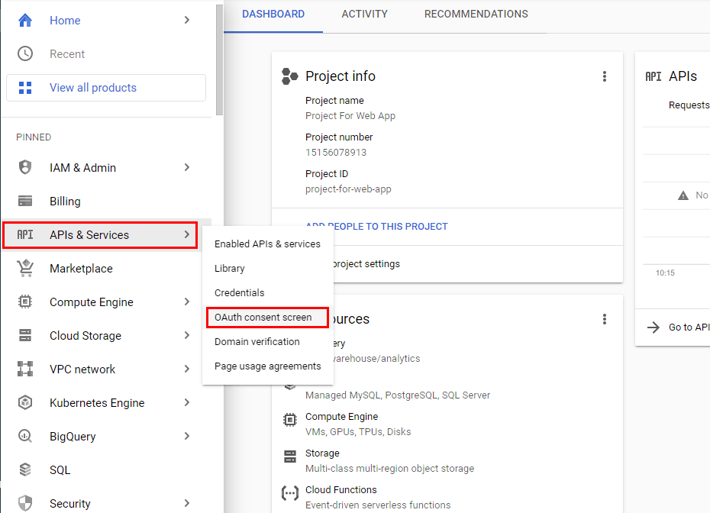
Task: Open the Compute Engine resource link
Action: click(341, 417)
